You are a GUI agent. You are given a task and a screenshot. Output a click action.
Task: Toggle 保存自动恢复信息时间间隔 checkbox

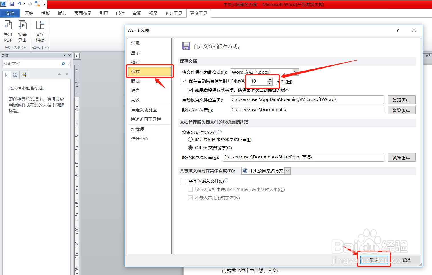pos(184,81)
